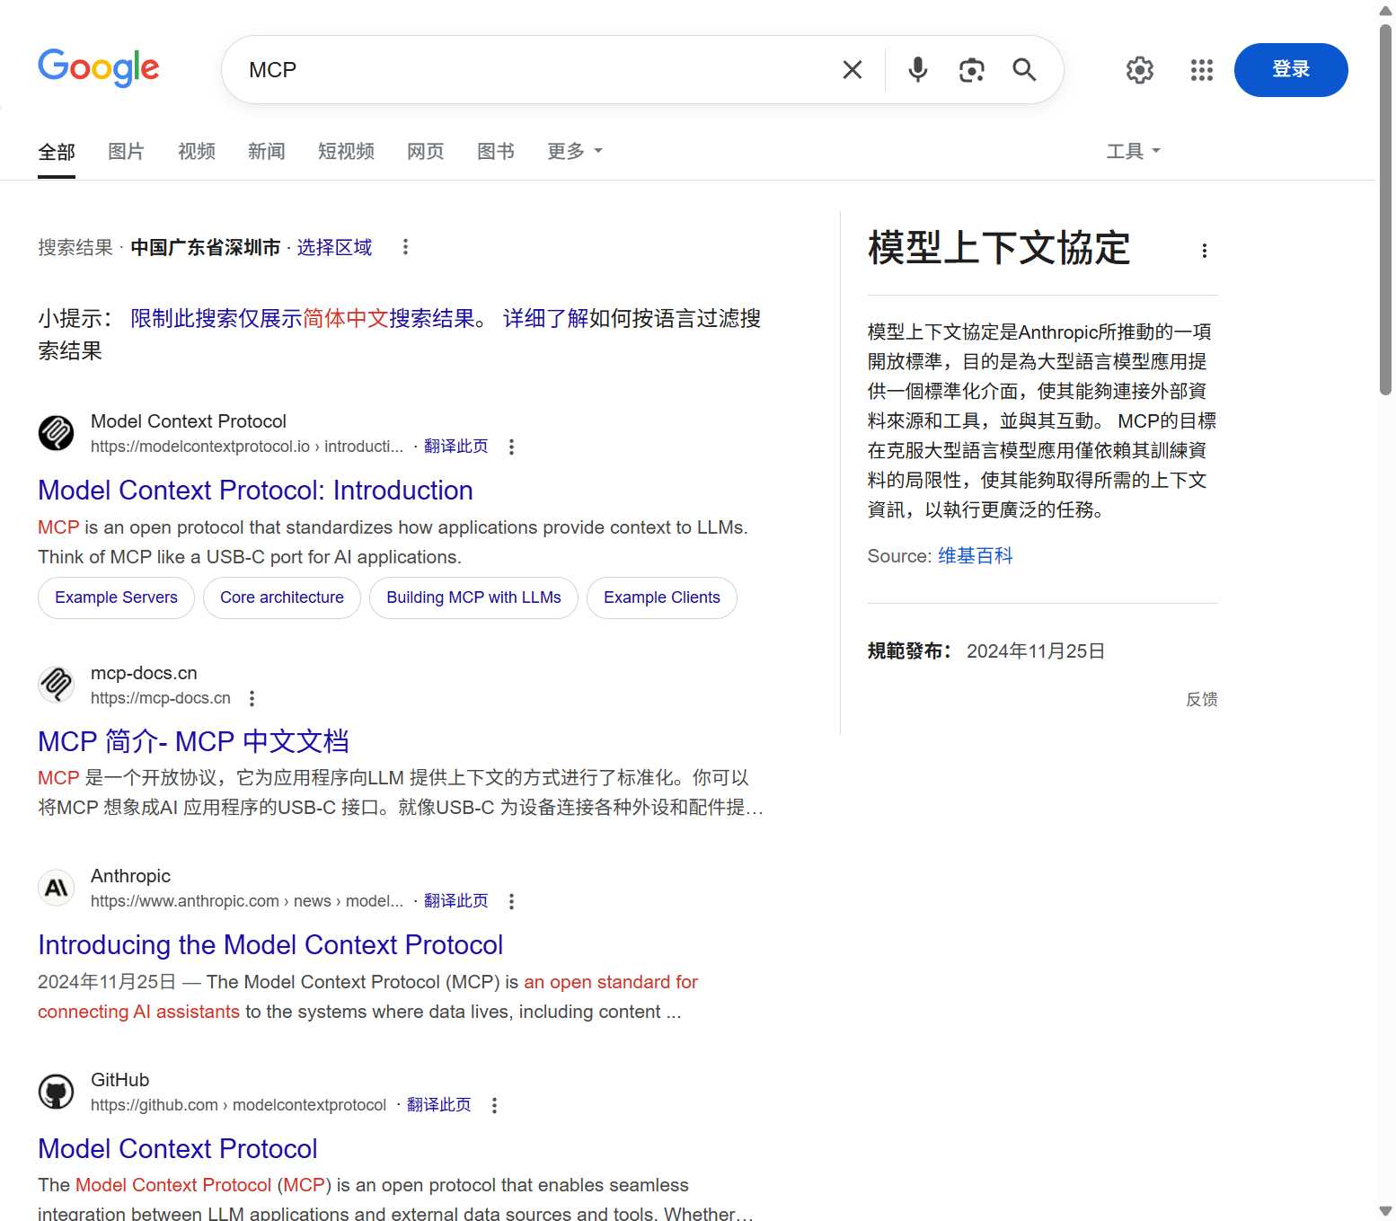Screen dimensions: 1396x1221
Task: Open the 维基百科 source link
Action: pos(975,555)
